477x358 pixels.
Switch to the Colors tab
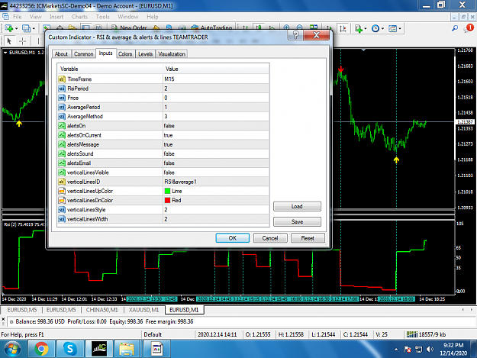pos(125,54)
